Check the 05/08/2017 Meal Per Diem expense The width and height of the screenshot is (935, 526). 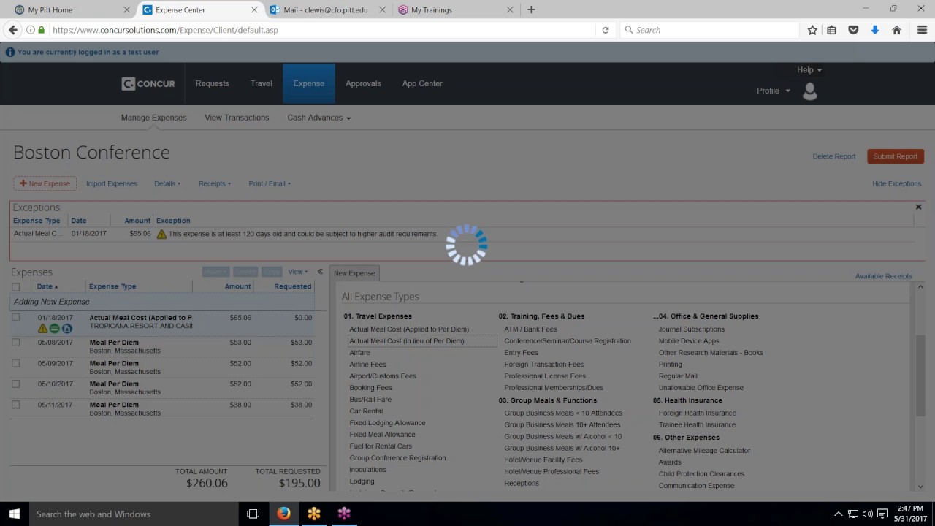(16, 342)
